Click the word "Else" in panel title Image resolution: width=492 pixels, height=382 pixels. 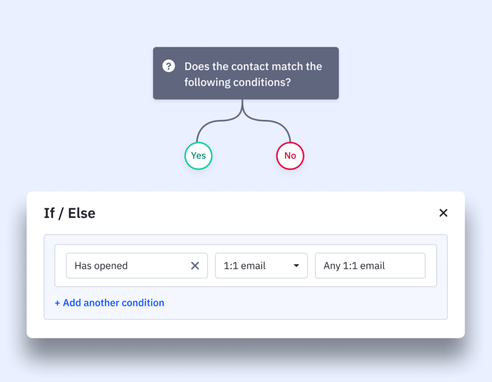[x=81, y=213]
